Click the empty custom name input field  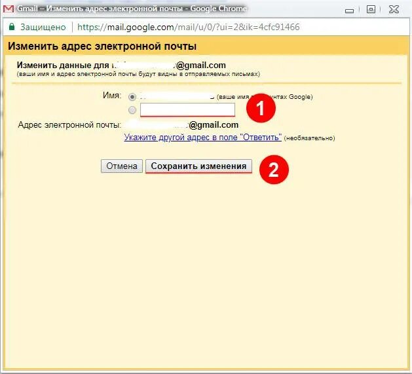point(187,109)
